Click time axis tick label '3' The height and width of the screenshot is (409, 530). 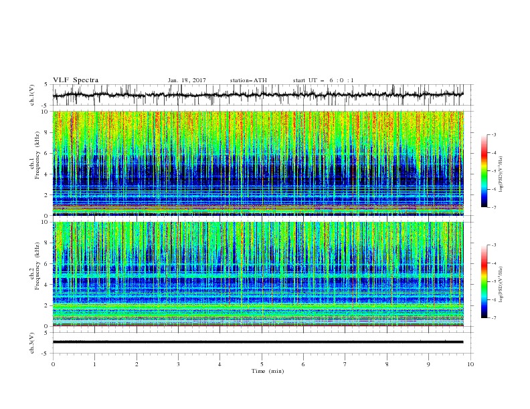click(178, 364)
